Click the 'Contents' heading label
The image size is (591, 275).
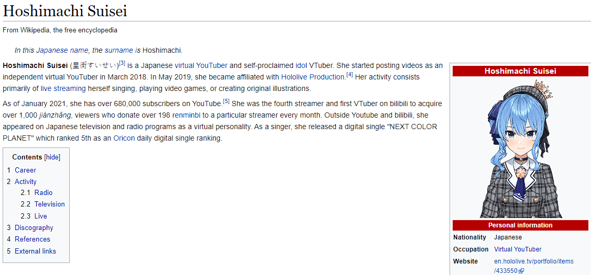coord(27,157)
